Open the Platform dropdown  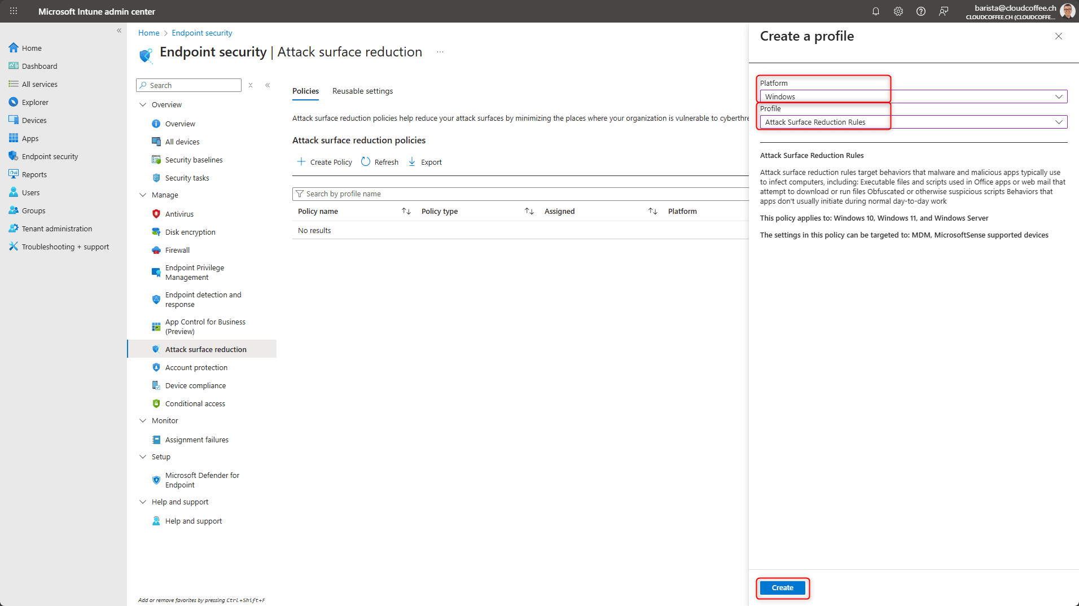[913, 96]
